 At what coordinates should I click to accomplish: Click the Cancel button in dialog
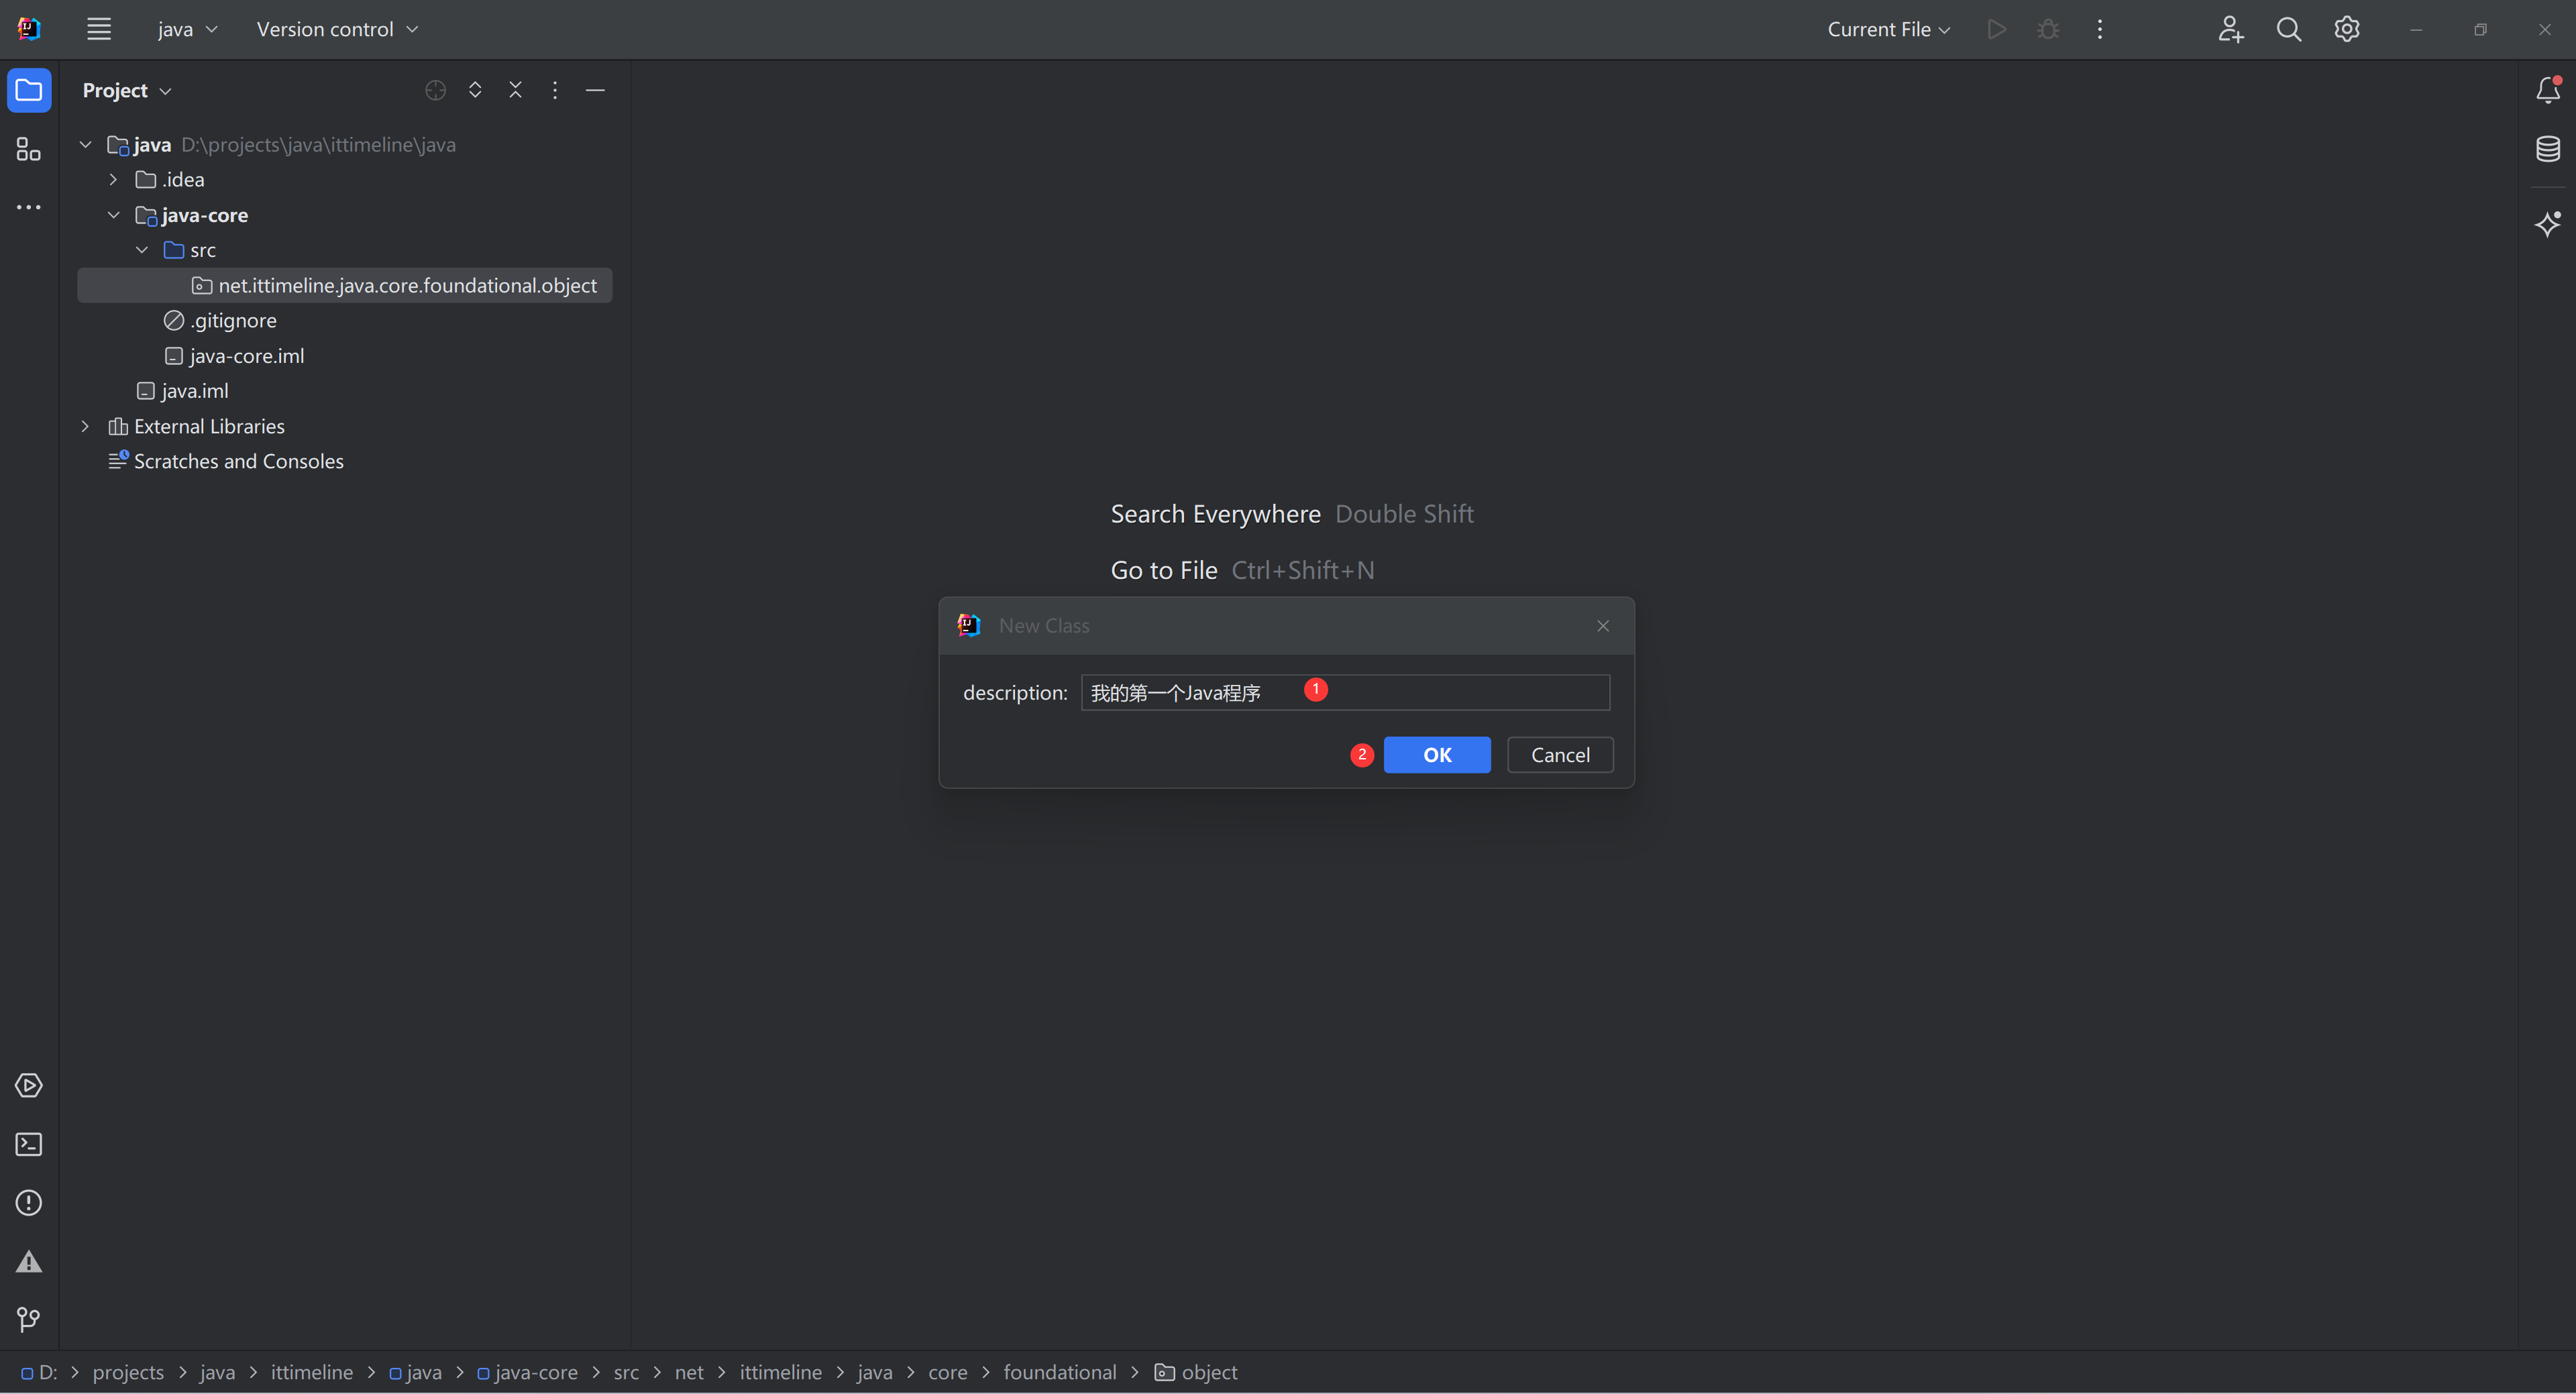point(1558,753)
